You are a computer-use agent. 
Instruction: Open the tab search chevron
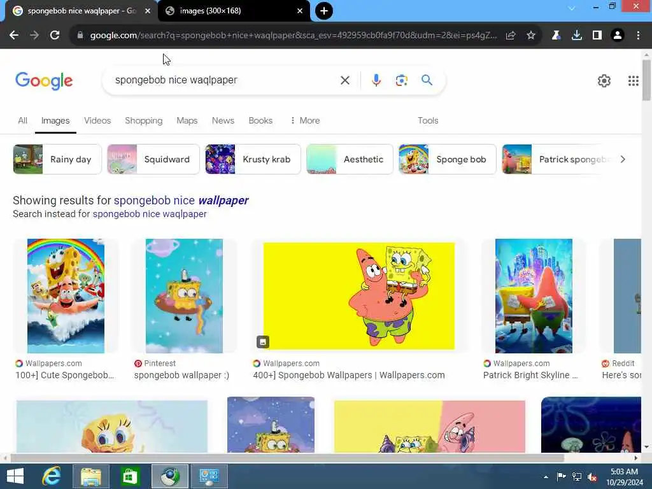(572, 8)
